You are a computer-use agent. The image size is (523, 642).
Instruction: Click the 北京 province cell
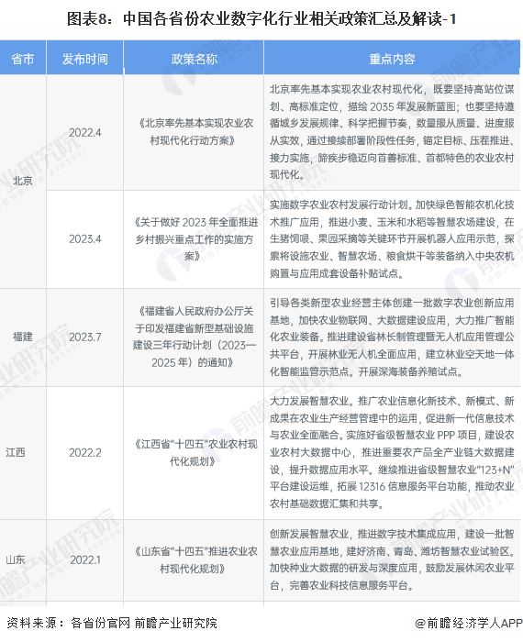23,181
